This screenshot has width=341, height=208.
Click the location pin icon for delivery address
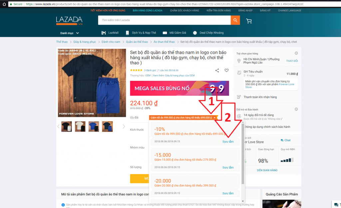(239, 60)
